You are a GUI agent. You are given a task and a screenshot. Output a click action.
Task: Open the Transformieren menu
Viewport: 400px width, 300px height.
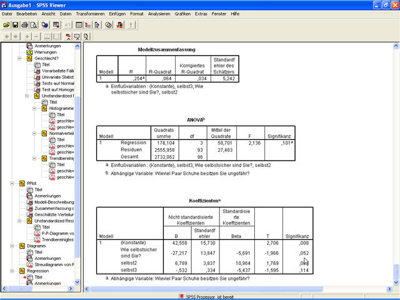click(x=91, y=13)
